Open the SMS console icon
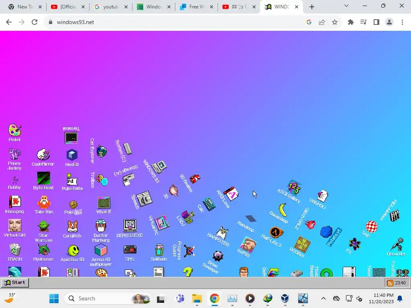Screen dimensions: 411x308 tap(130, 249)
